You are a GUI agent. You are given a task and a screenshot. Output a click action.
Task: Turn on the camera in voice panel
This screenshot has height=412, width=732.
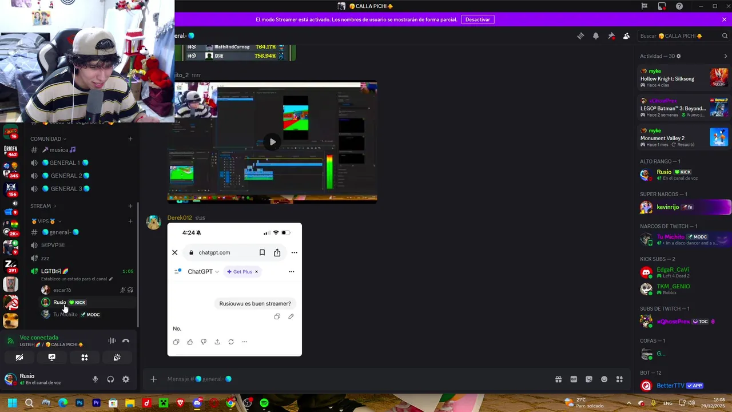[x=19, y=358]
